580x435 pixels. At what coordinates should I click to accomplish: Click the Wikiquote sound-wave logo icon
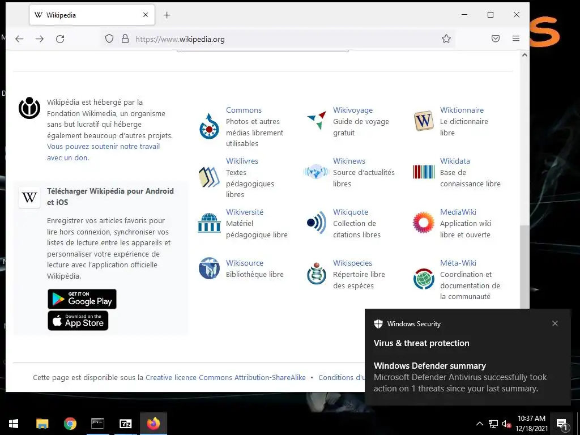click(x=317, y=222)
